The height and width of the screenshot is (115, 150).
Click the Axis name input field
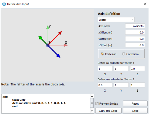coord(135,26)
